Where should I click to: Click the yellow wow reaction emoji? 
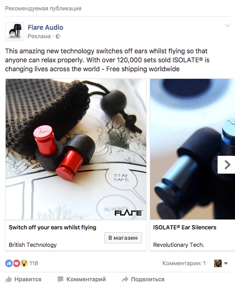tap(24, 263)
